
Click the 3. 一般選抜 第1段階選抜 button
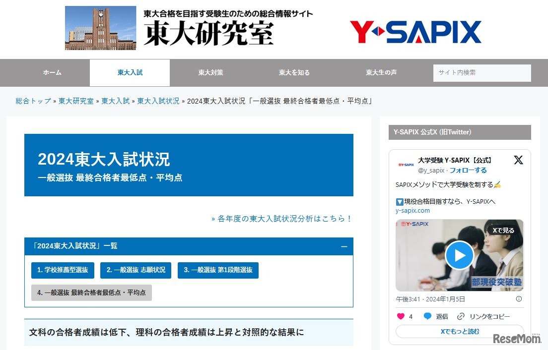click(x=218, y=270)
